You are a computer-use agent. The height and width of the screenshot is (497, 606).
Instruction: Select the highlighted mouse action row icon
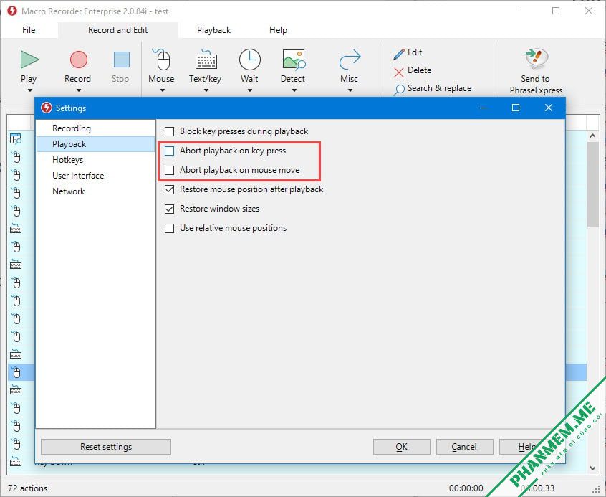[x=16, y=372]
